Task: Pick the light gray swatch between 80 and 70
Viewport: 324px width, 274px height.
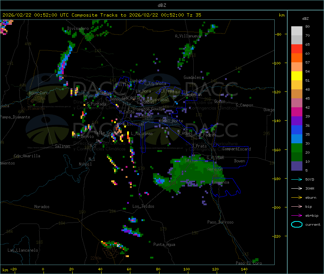Action: [297, 31]
